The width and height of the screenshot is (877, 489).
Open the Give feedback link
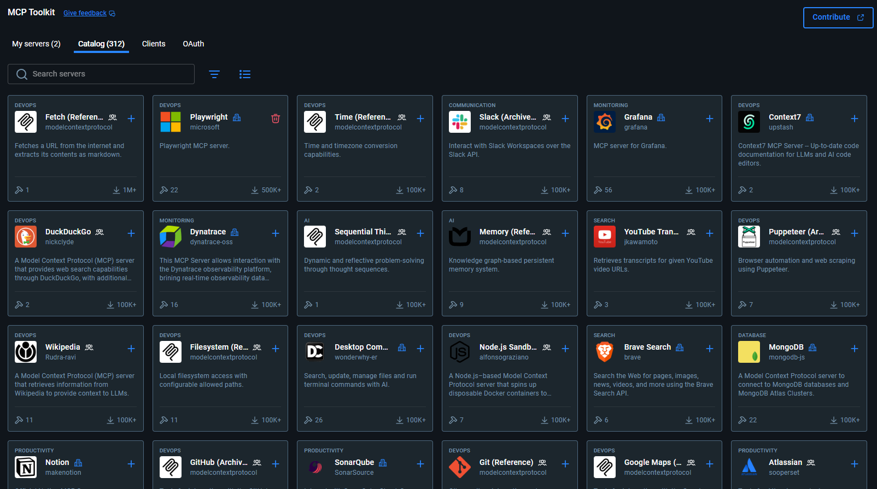tap(85, 13)
